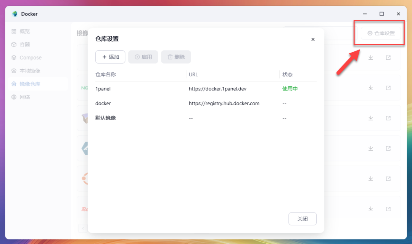Open the external link icon in the fourth image row
The width and height of the screenshot is (412, 244).
[388, 148]
